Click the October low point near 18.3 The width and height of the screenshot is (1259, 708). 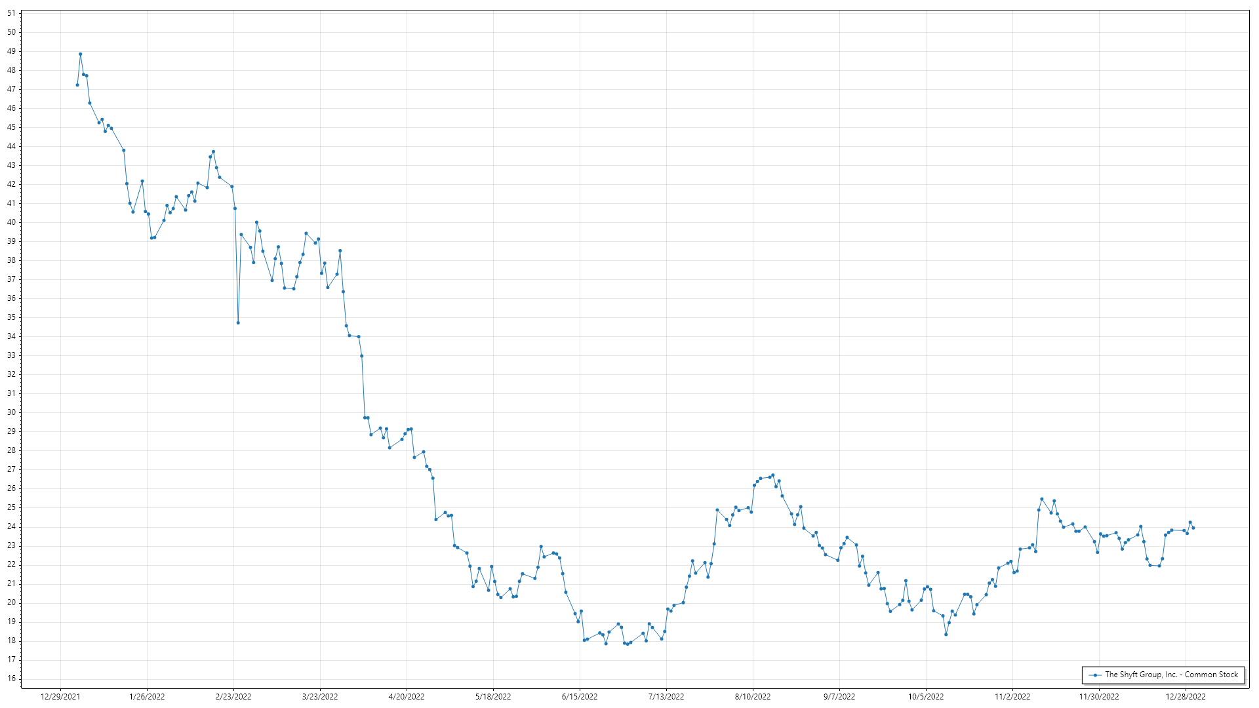(x=946, y=634)
